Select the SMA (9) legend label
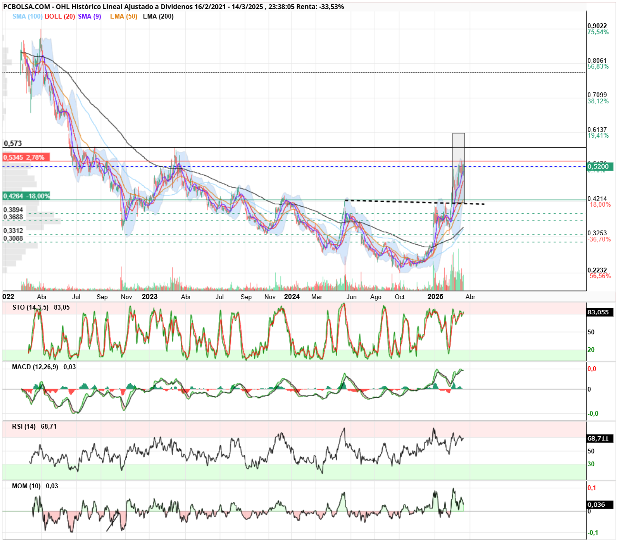 tap(90, 16)
